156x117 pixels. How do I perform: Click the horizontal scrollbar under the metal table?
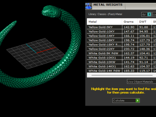122,75
